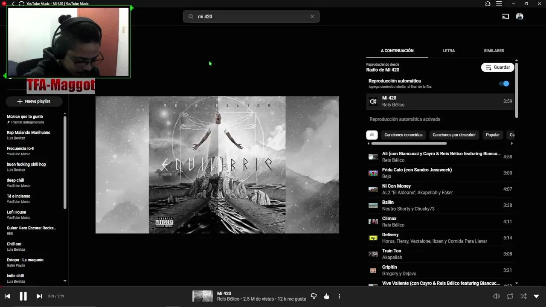The height and width of the screenshot is (307, 546).
Task: Play Ballin by Neutro Shorty y Chucky73
Action: (x=440, y=206)
